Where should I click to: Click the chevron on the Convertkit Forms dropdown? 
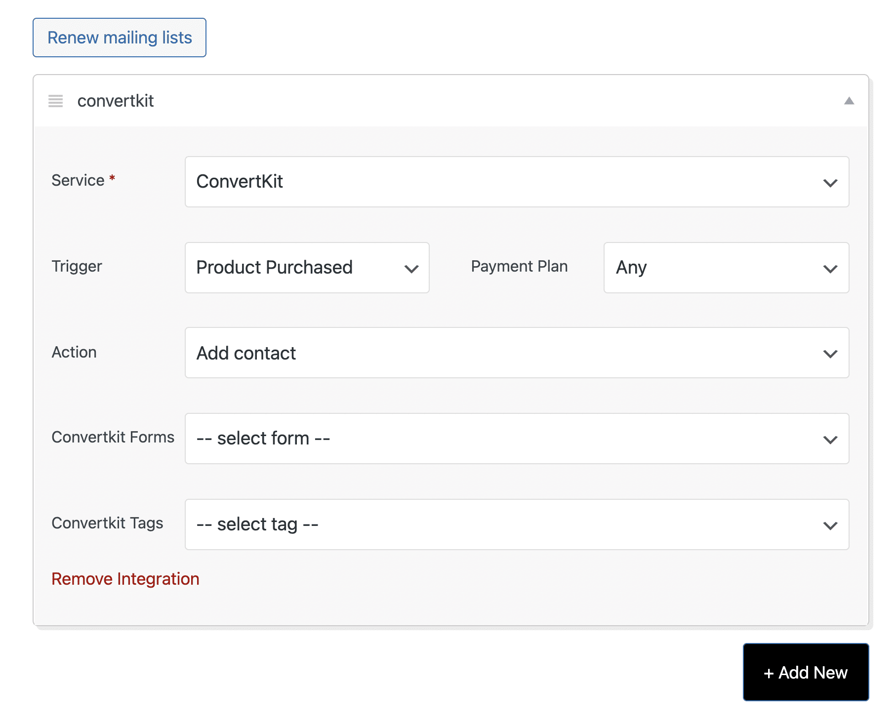tap(830, 439)
